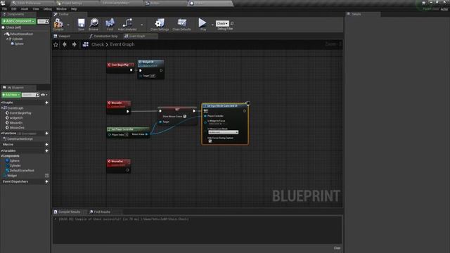450x253 pixels.
Task: Toggle the Hide Cursor During Capture checkbox
Action: click(210, 141)
